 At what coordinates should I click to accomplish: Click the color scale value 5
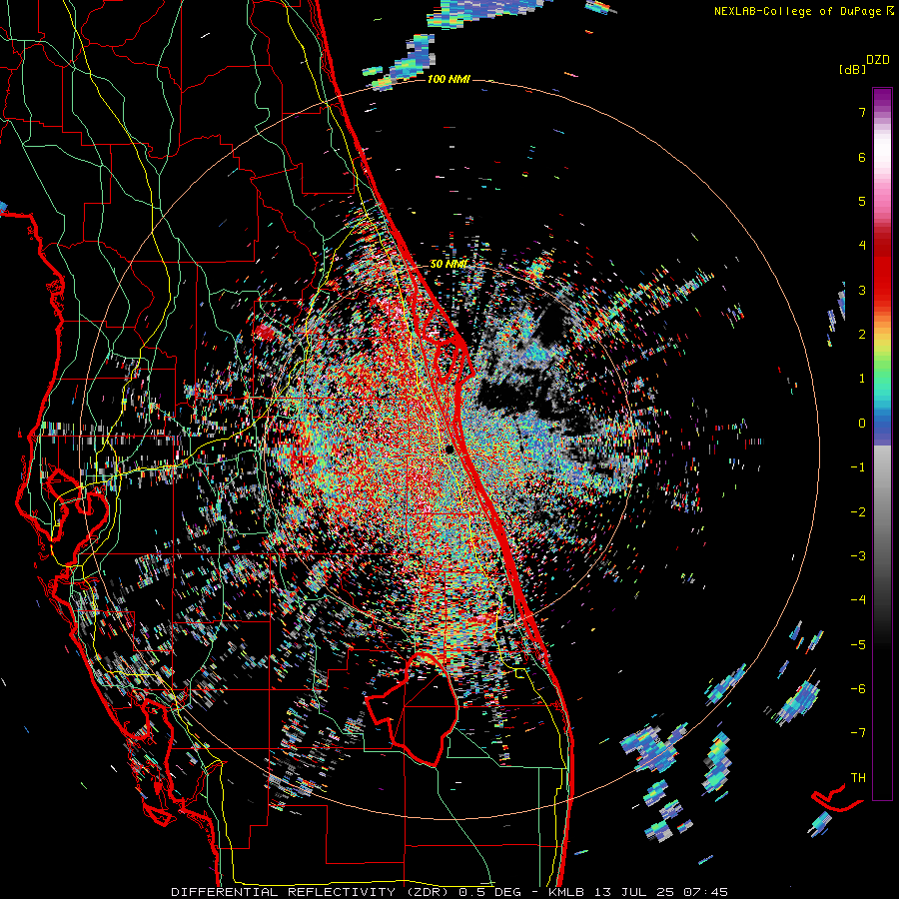tap(862, 201)
